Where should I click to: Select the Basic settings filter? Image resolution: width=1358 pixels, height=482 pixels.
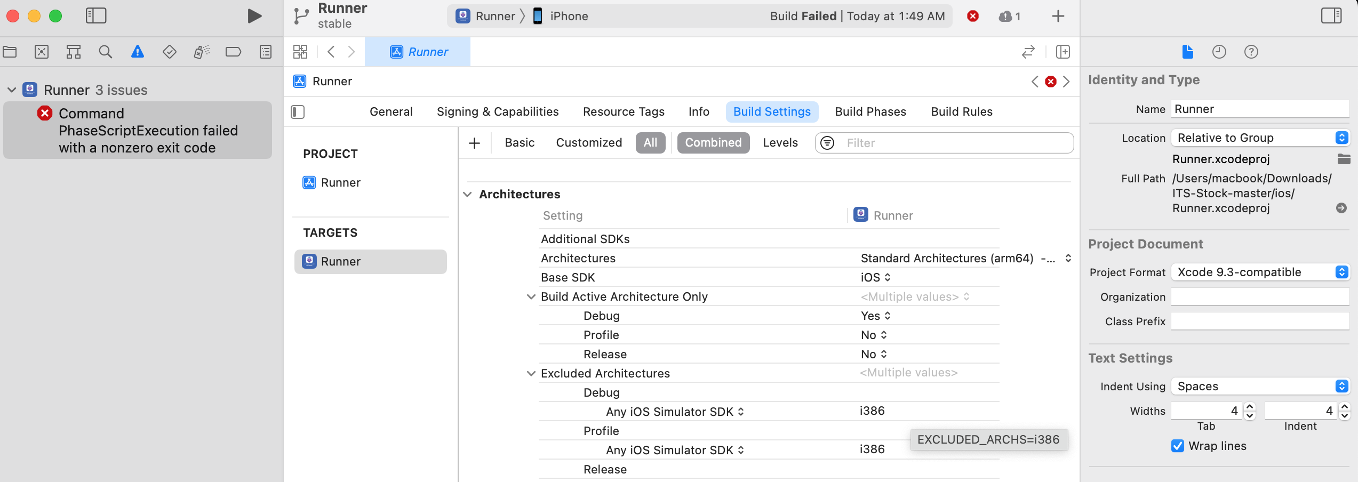(520, 143)
